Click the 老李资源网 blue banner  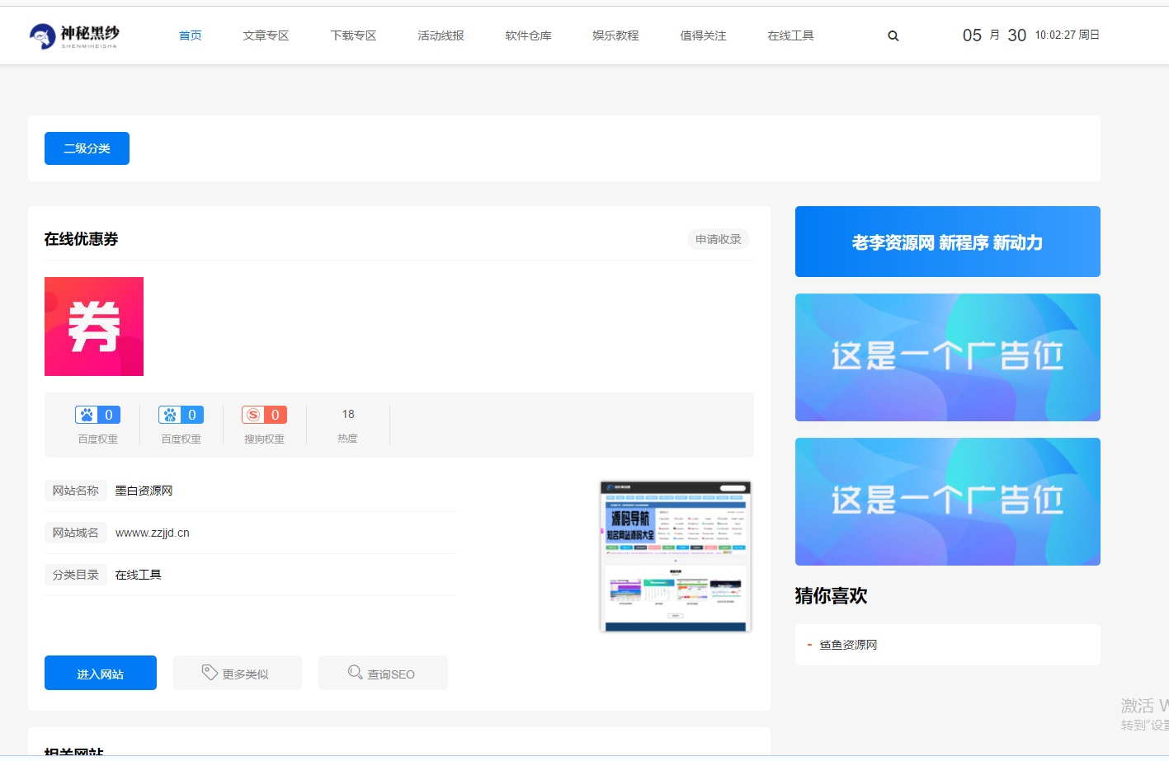point(947,242)
